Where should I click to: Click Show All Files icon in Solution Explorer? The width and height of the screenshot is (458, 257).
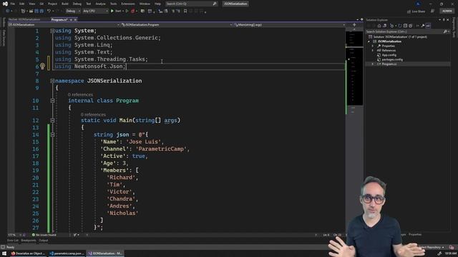click(410, 26)
